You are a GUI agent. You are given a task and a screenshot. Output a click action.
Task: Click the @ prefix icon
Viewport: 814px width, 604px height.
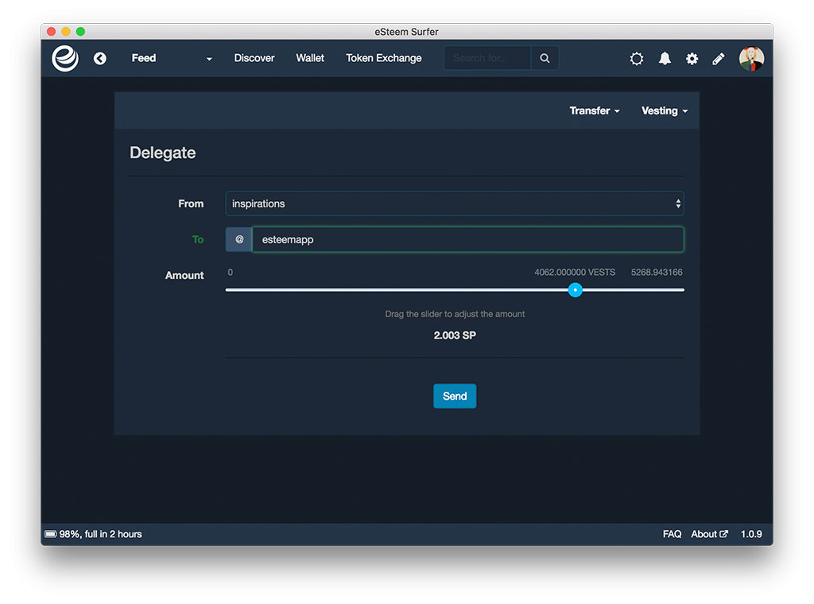pos(239,239)
